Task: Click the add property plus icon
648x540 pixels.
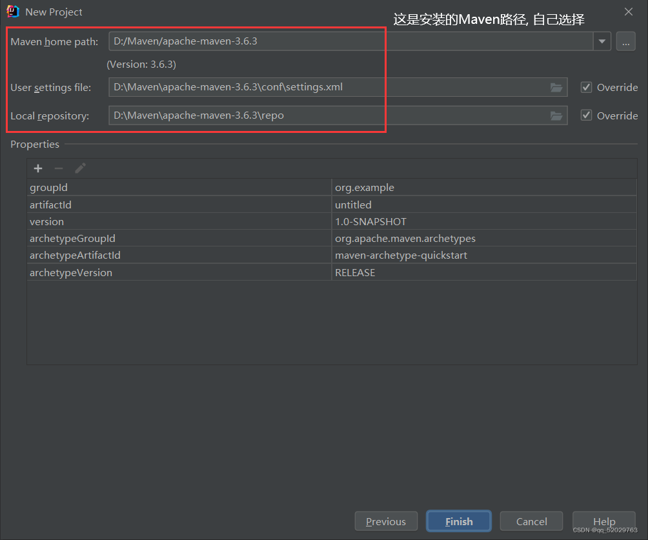Action: pos(38,168)
